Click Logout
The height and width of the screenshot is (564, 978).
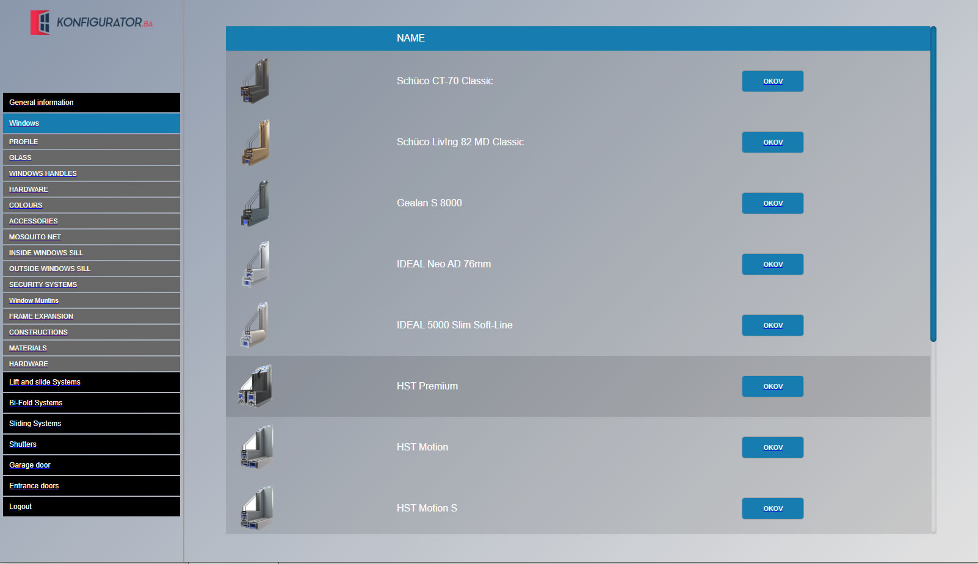pos(92,507)
